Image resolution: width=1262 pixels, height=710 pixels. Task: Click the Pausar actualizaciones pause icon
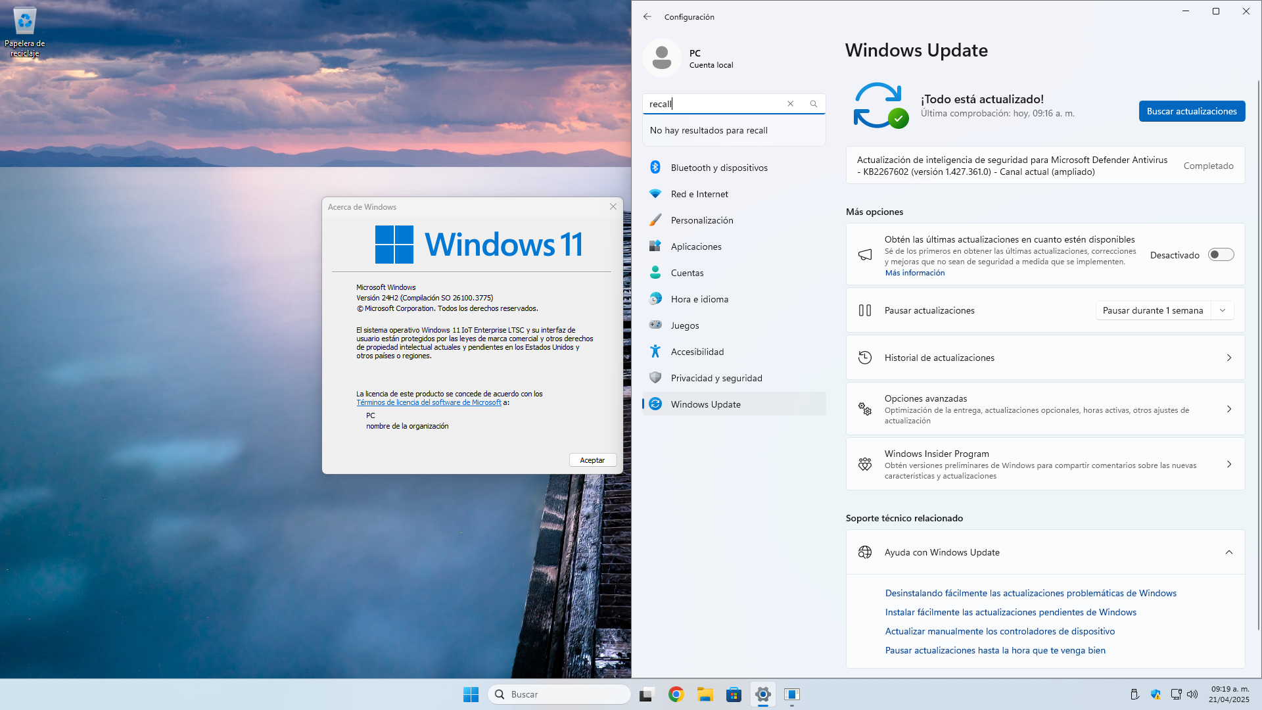[x=865, y=310]
